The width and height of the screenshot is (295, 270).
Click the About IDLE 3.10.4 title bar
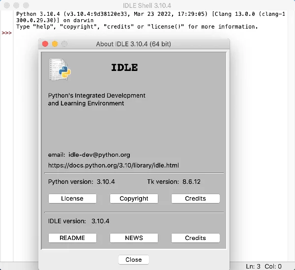134,44
